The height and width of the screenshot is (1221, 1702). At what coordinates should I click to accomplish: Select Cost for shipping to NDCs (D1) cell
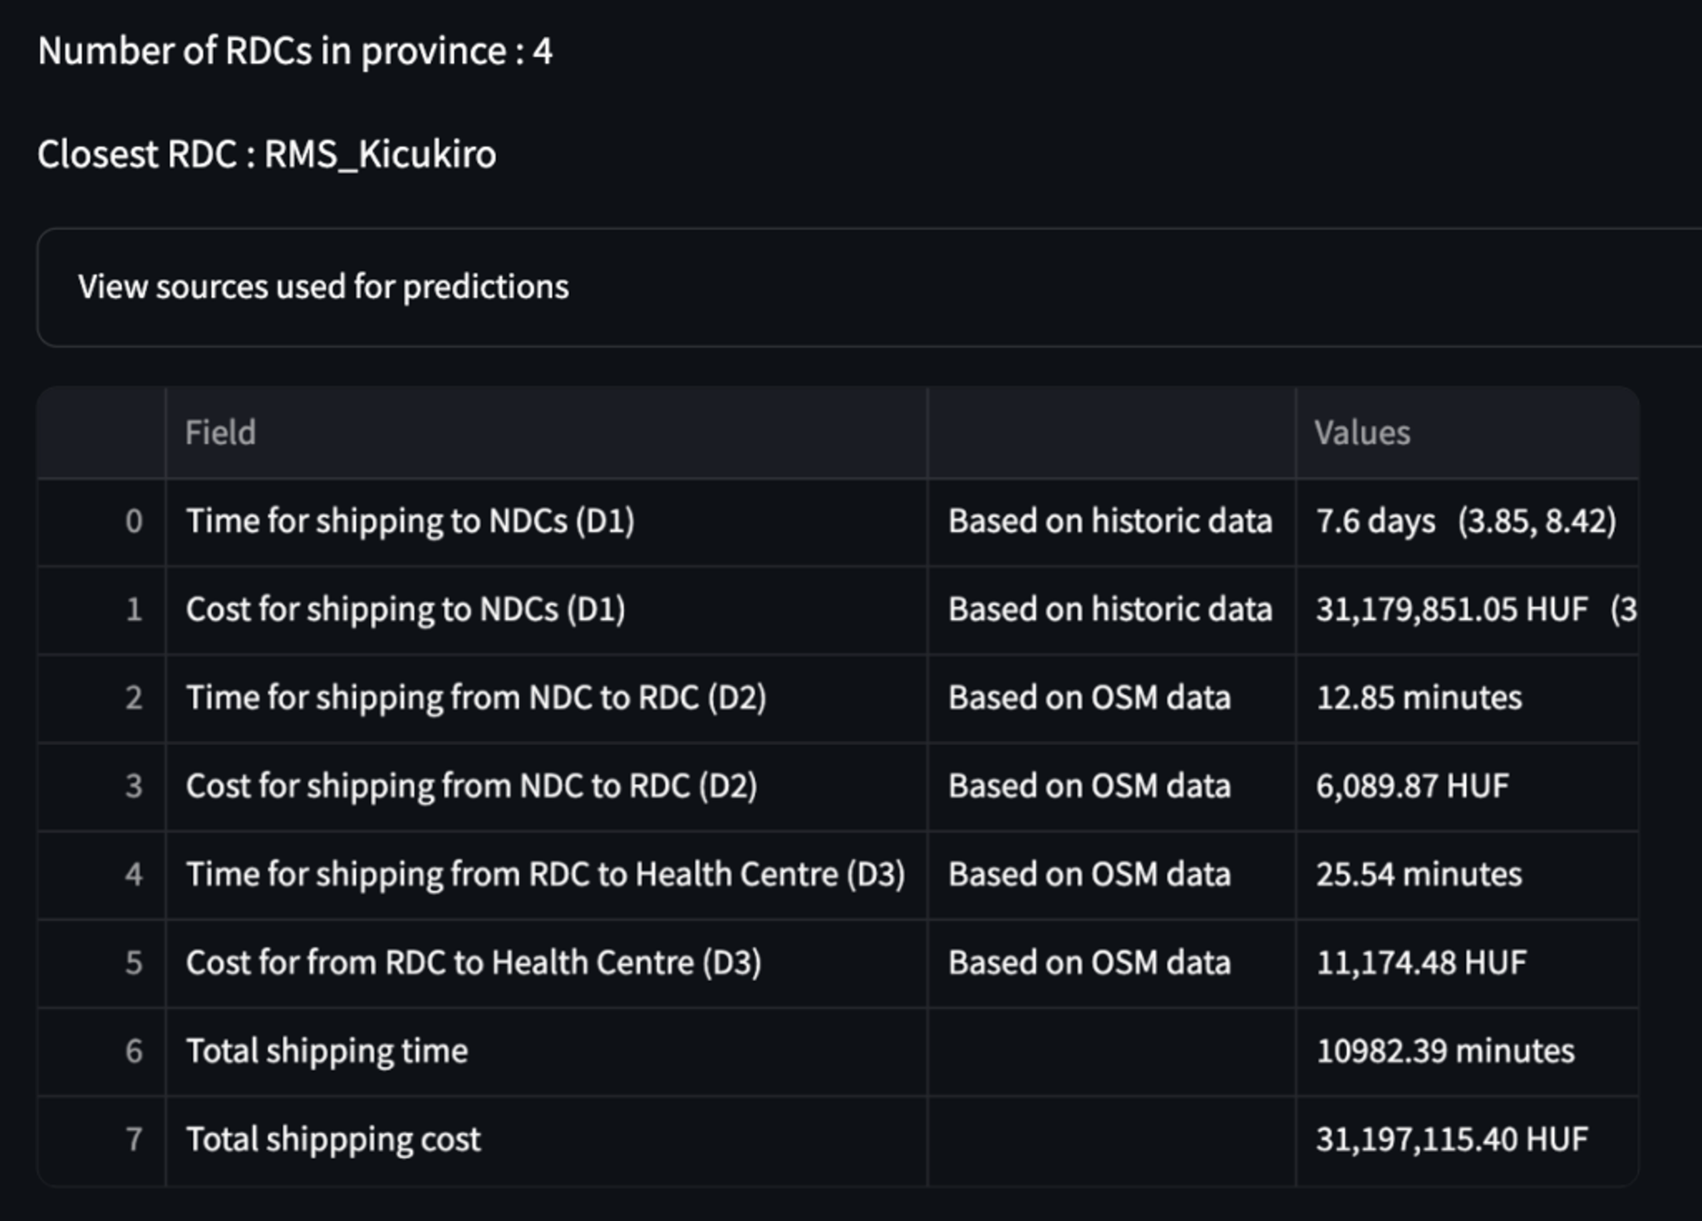point(547,610)
